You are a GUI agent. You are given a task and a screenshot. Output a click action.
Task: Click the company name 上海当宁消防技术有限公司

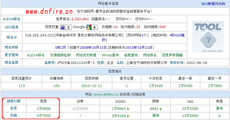click(x=146, y=63)
